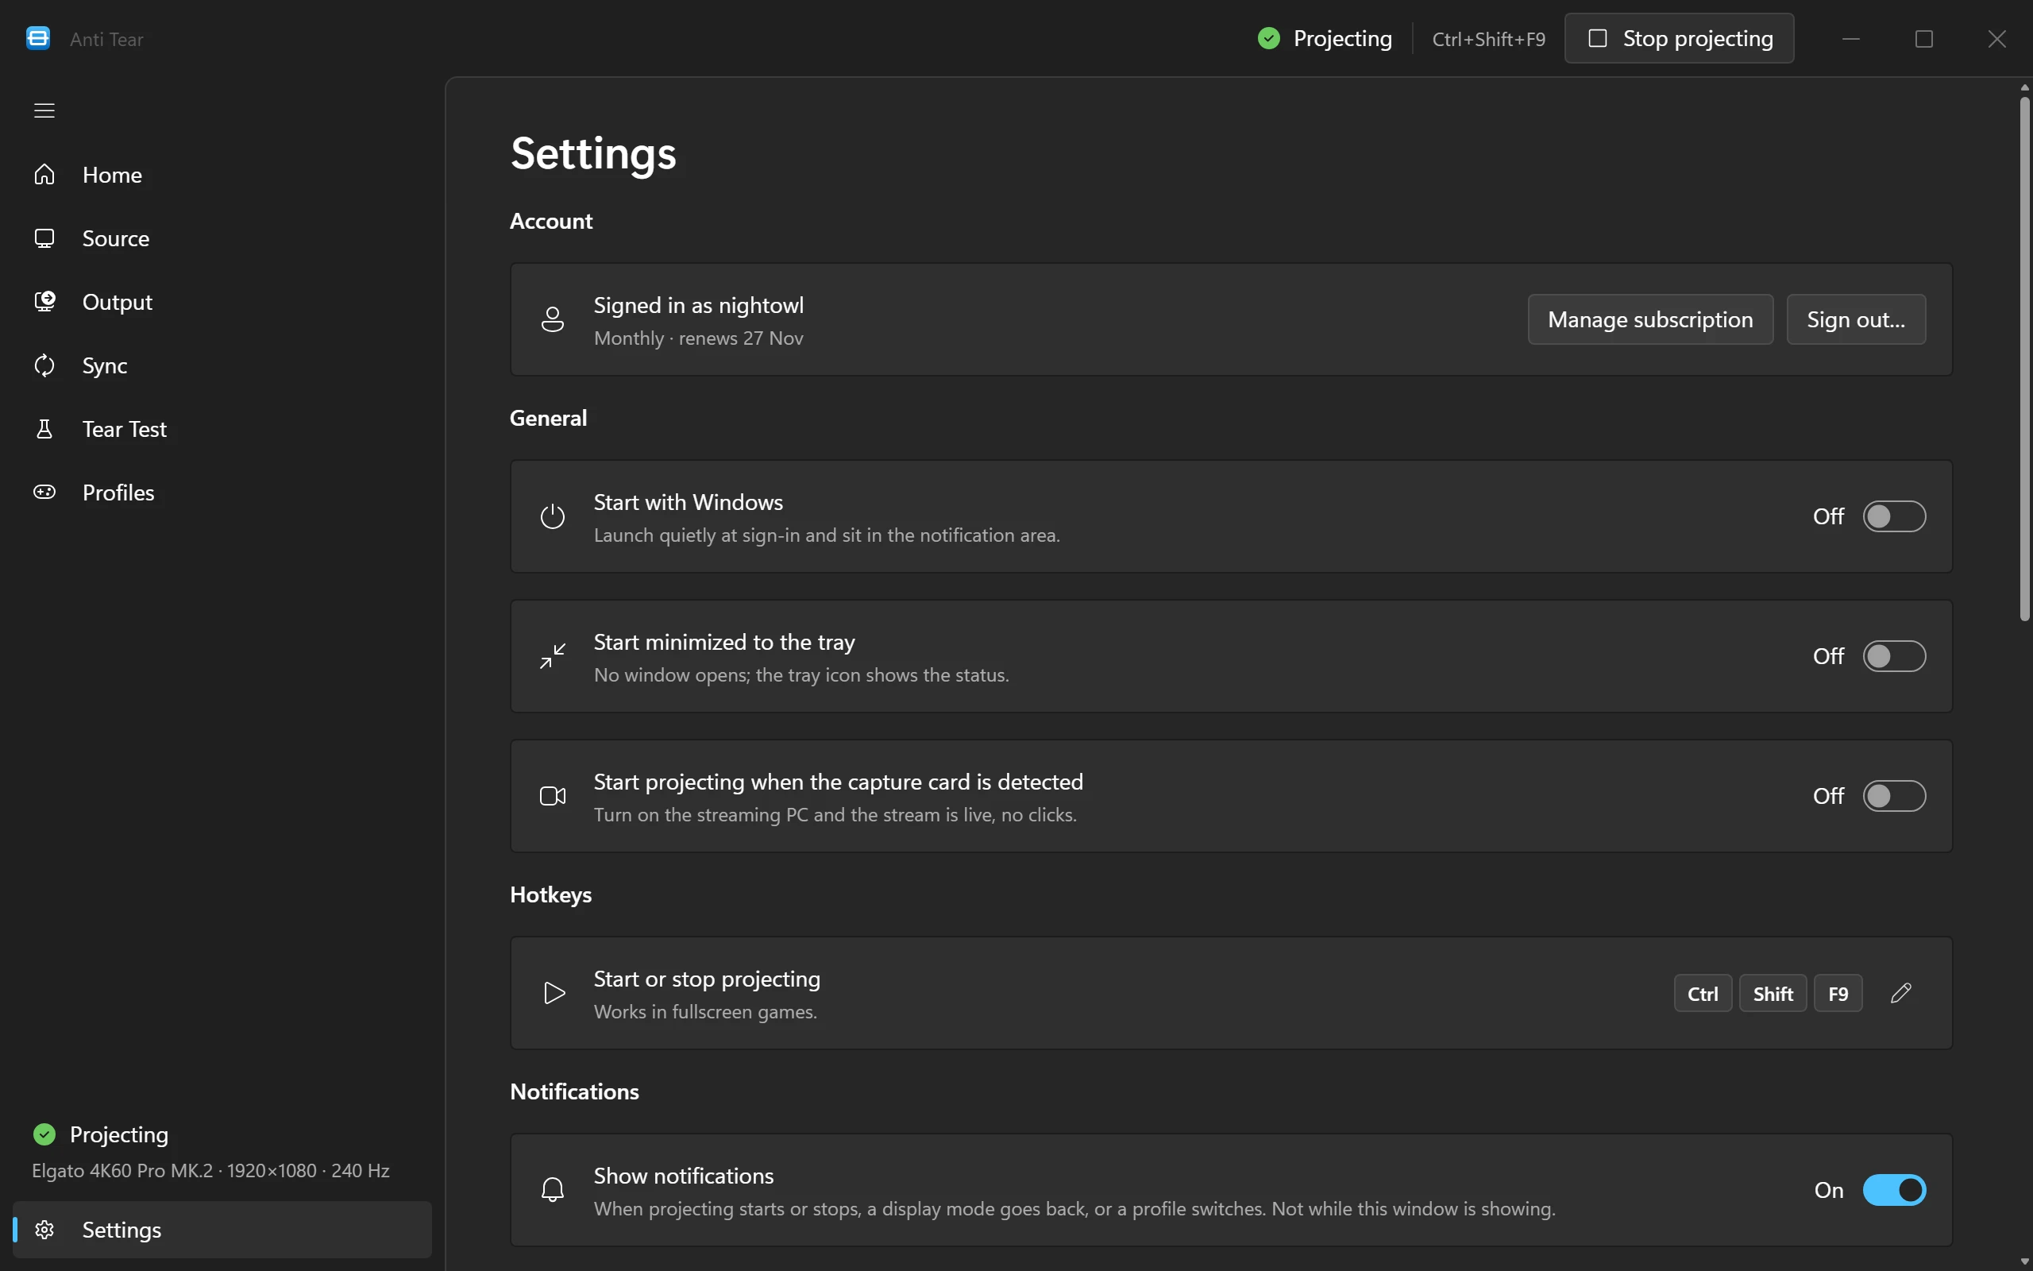2033x1271 pixels.
Task: Go to the Source page
Action: [222, 238]
